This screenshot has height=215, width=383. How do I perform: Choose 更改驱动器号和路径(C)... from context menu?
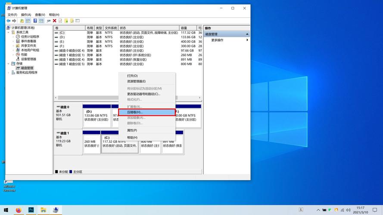[x=143, y=94]
